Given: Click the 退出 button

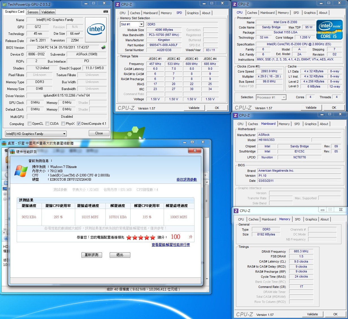Looking at the screenshot, I should 120,255.
